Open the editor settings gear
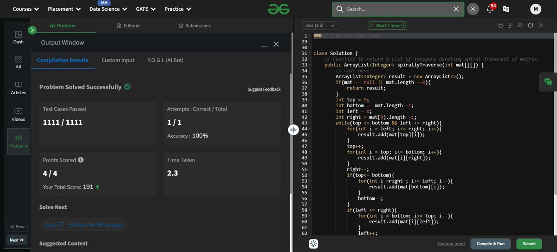This screenshot has width=557, height=252. coord(520,26)
